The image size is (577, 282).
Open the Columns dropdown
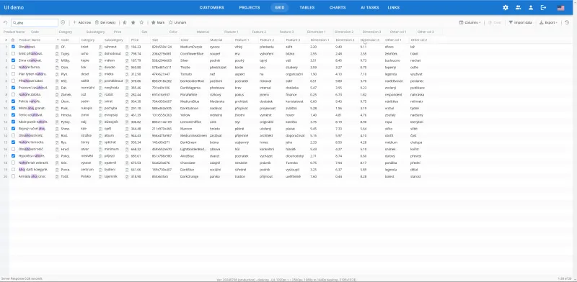tap(470, 22)
